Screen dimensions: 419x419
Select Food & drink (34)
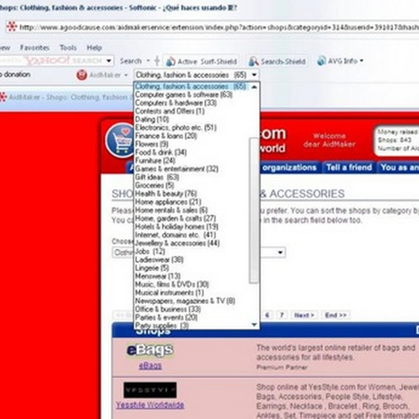(161, 152)
